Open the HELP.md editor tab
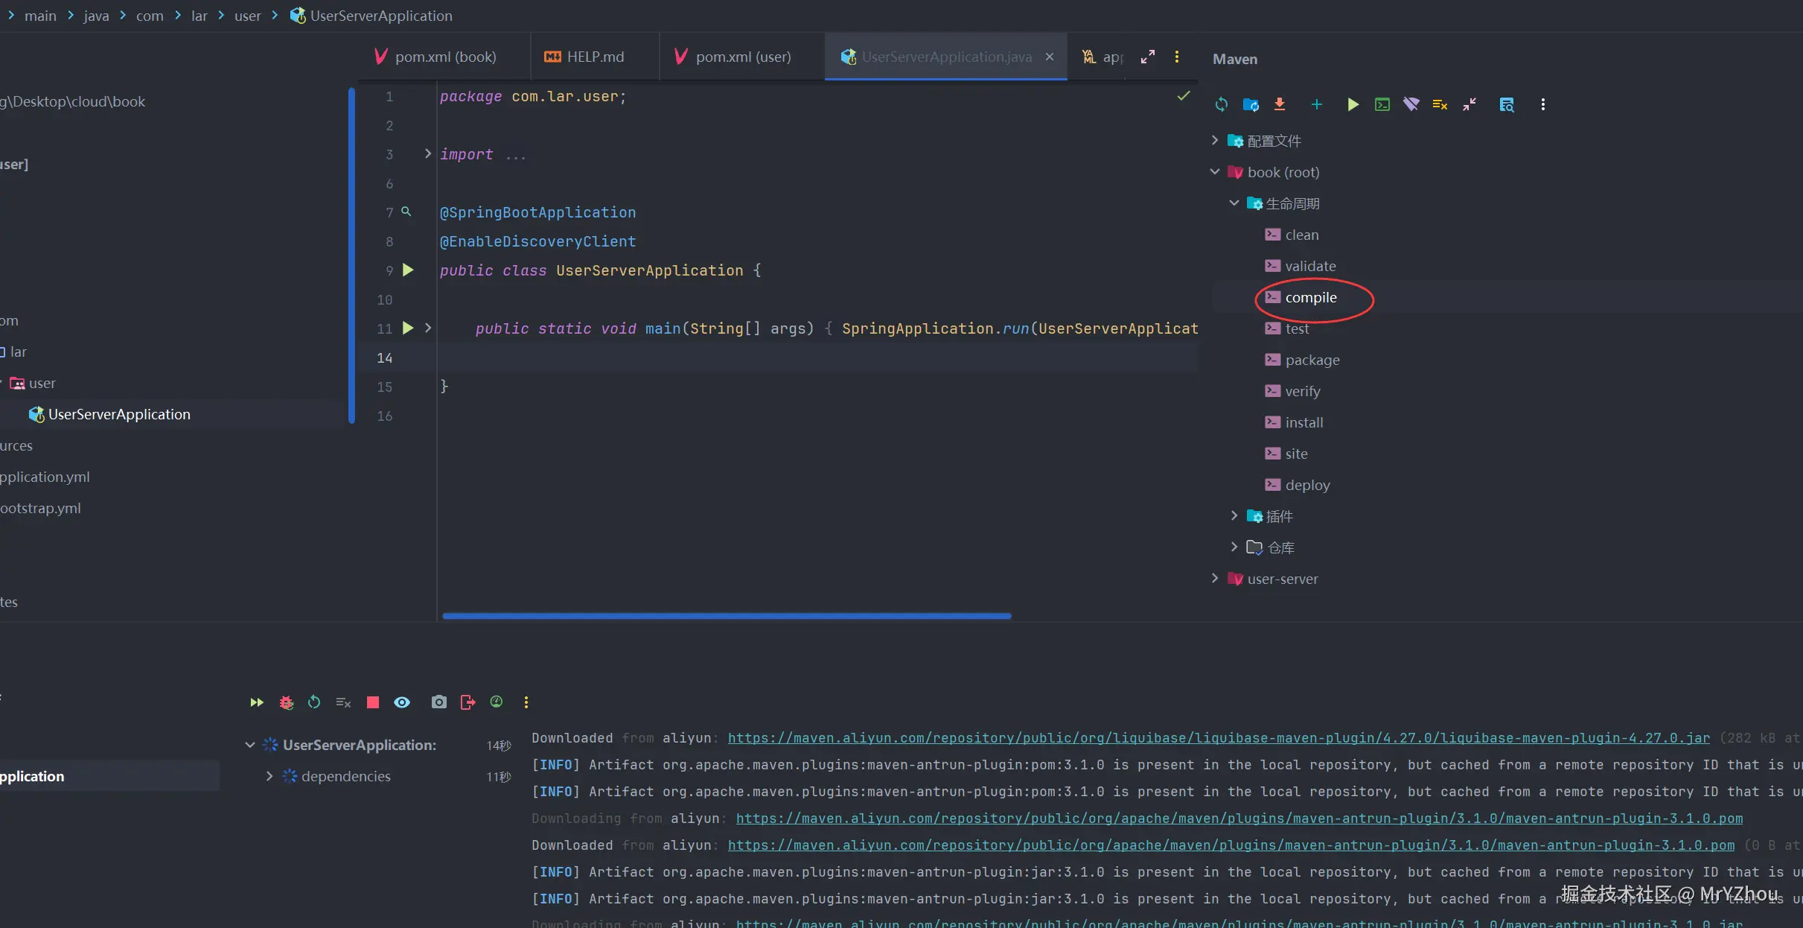Image resolution: width=1803 pixels, height=928 pixels. [594, 57]
